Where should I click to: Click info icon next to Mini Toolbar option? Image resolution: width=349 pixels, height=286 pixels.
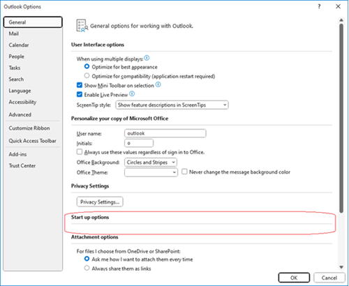click(x=158, y=84)
